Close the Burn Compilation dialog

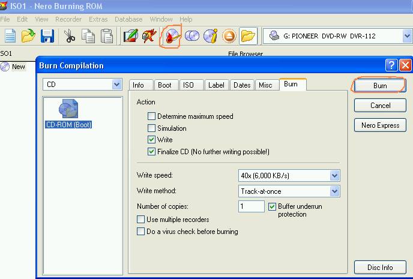pyautogui.click(x=405, y=65)
